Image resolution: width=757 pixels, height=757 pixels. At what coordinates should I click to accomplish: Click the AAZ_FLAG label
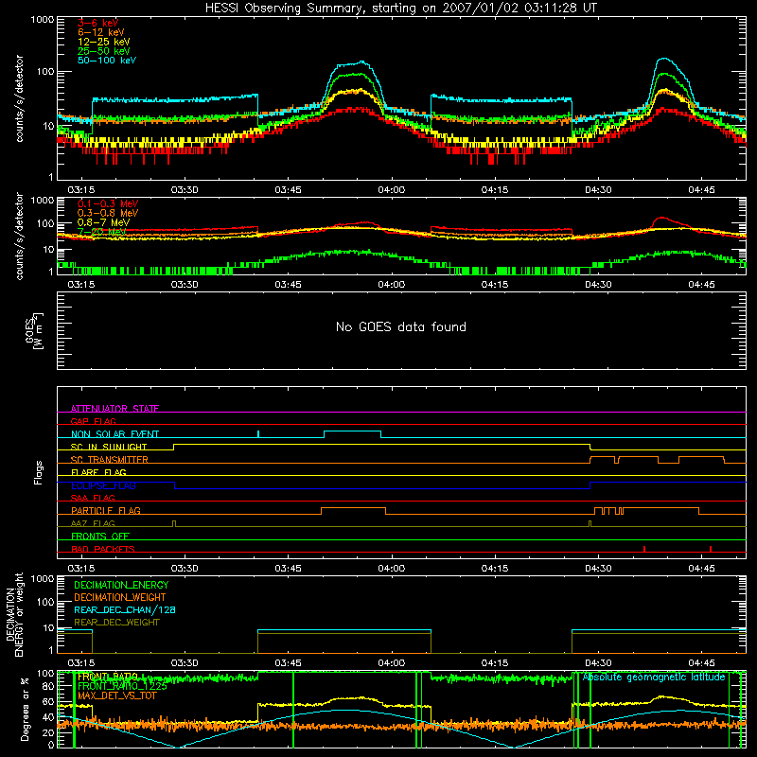[x=93, y=523]
